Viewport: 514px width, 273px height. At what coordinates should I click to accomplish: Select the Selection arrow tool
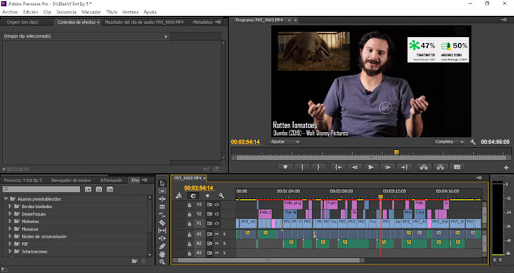162,183
